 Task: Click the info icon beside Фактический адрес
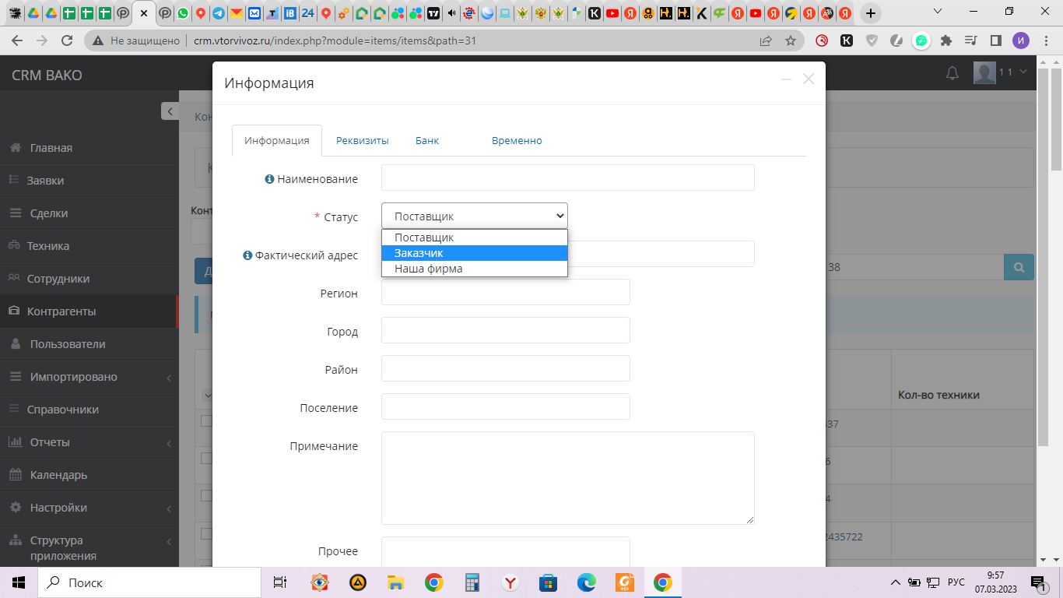click(247, 255)
